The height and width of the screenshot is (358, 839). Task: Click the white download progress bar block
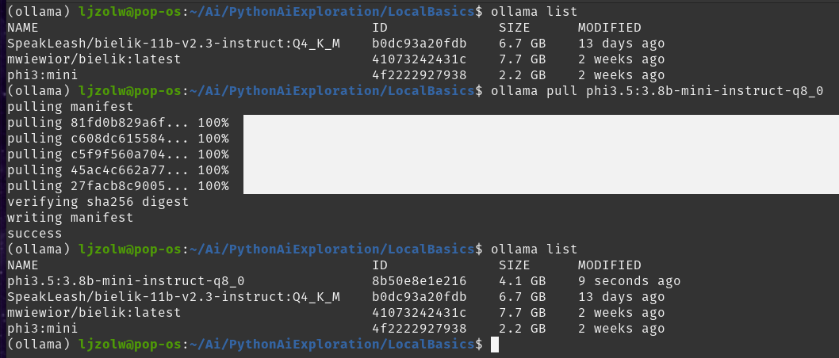(x=540, y=154)
